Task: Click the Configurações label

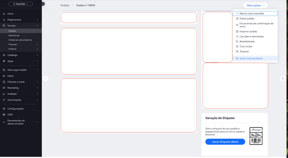Action: click(x=15, y=109)
